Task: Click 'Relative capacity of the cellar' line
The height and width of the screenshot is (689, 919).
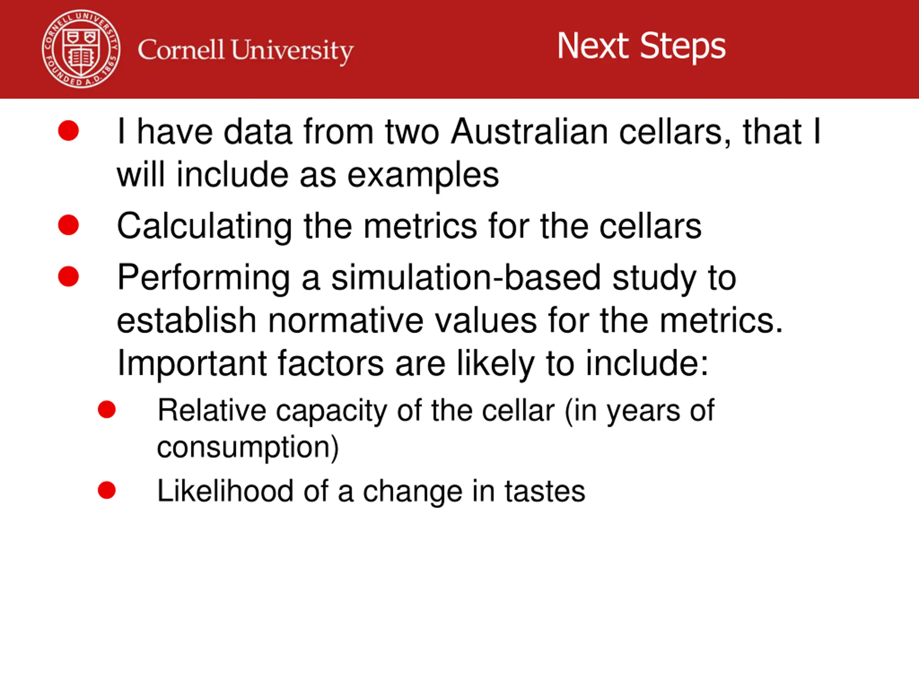Action: click(436, 411)
